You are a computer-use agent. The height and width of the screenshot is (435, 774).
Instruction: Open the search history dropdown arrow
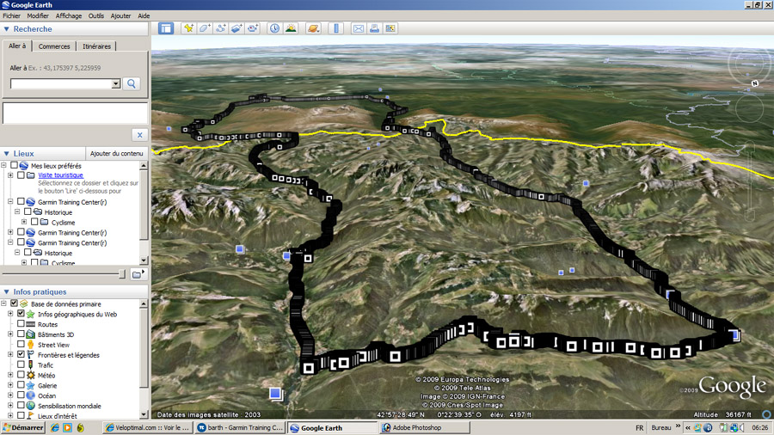coord(116,84)
